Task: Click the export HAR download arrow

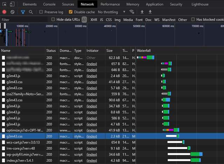Action: (150, 12)
